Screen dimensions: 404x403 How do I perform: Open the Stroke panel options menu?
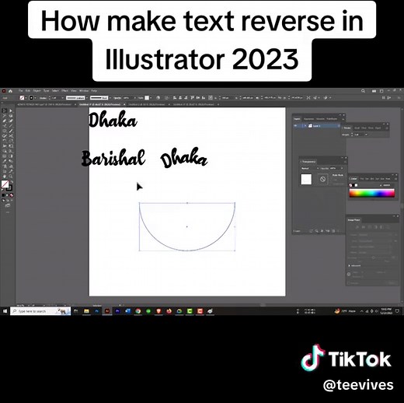pos(387,128)
